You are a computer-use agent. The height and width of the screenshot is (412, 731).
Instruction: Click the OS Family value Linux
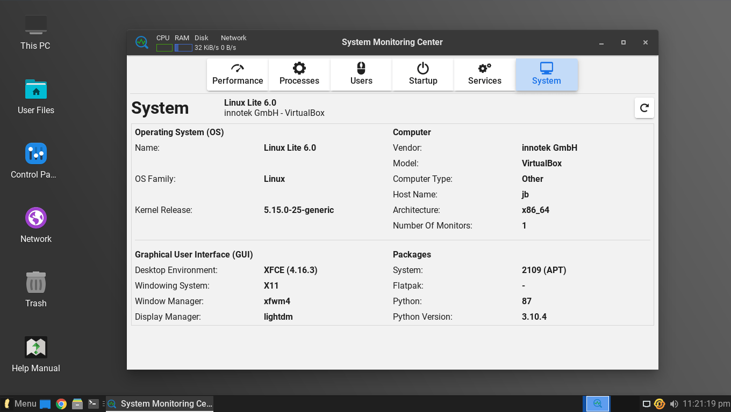tap(274, 179)
